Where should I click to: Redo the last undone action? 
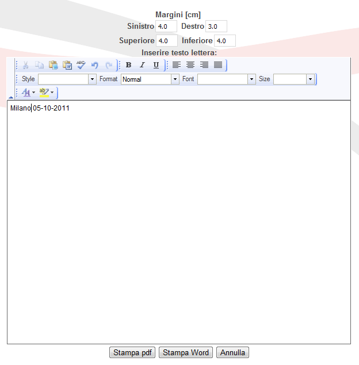[109, 65]
